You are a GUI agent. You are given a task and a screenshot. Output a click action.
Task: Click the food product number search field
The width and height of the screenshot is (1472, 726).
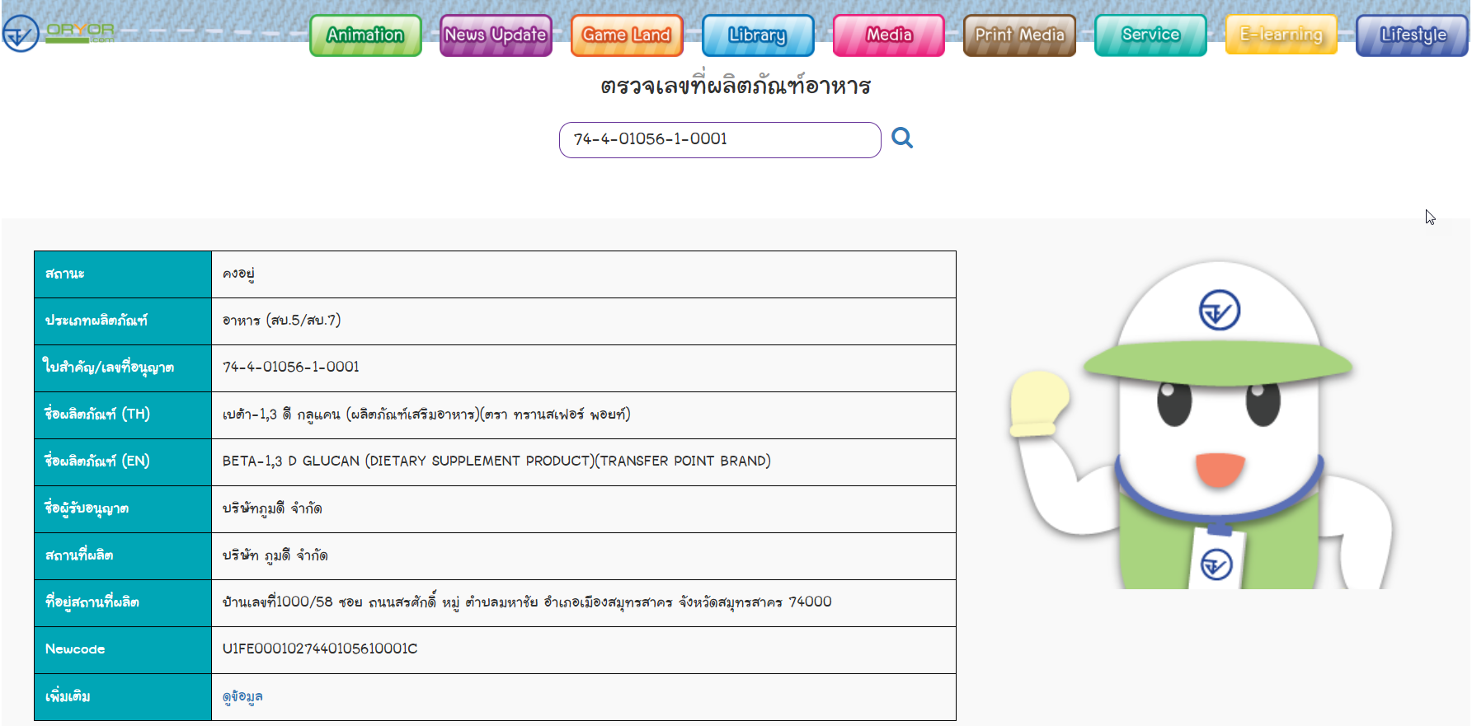tap(720, 139)
